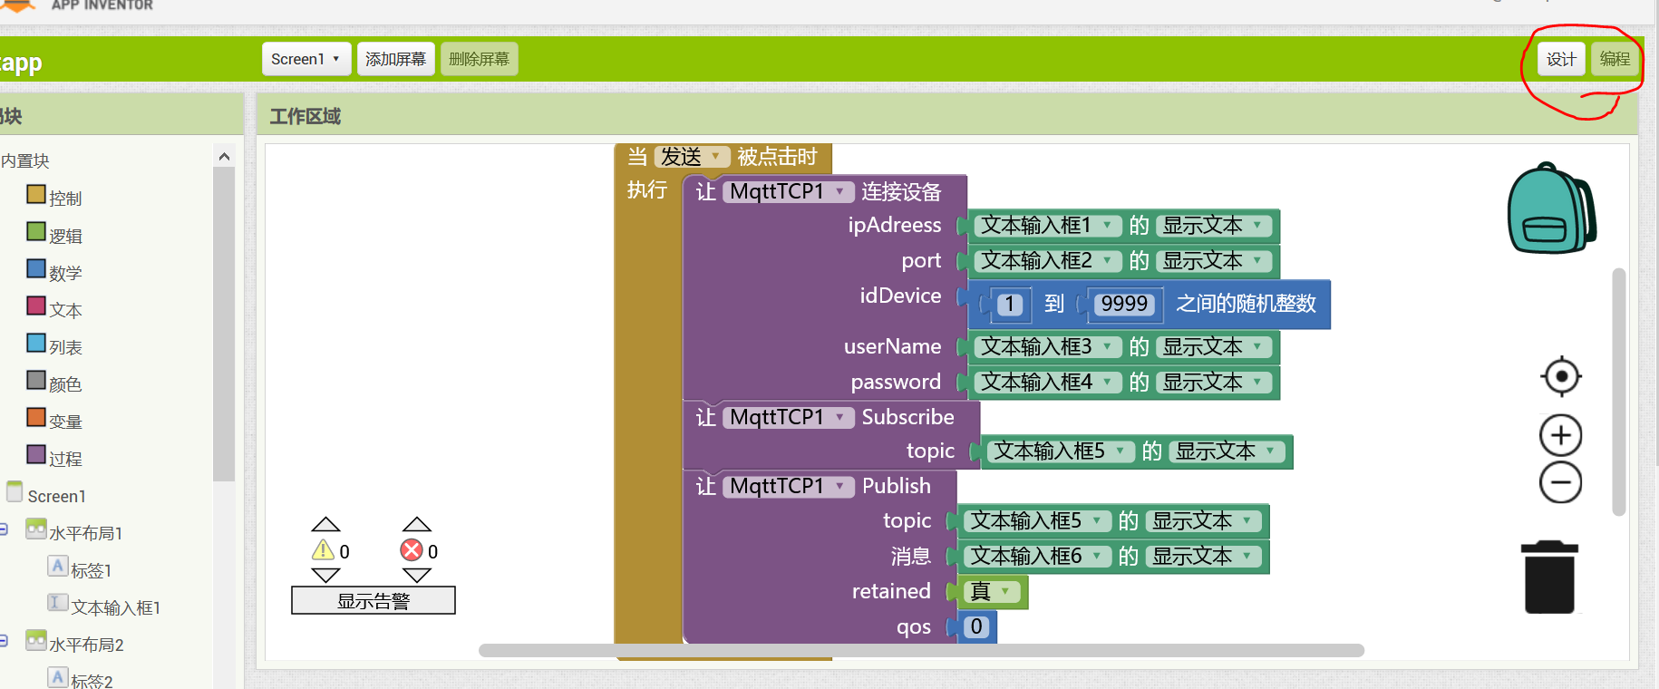Click the blocks panel scroll-up arrow
The height and width of the screenshot is (689, 1659).
tap(224, 157)
